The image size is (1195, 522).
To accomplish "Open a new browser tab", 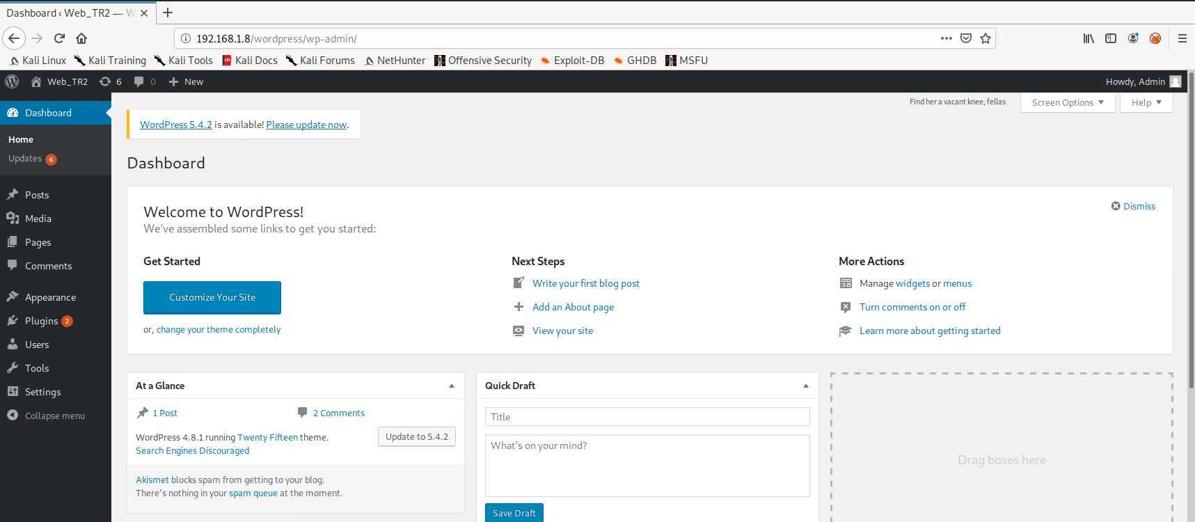I will pos(168,13).
